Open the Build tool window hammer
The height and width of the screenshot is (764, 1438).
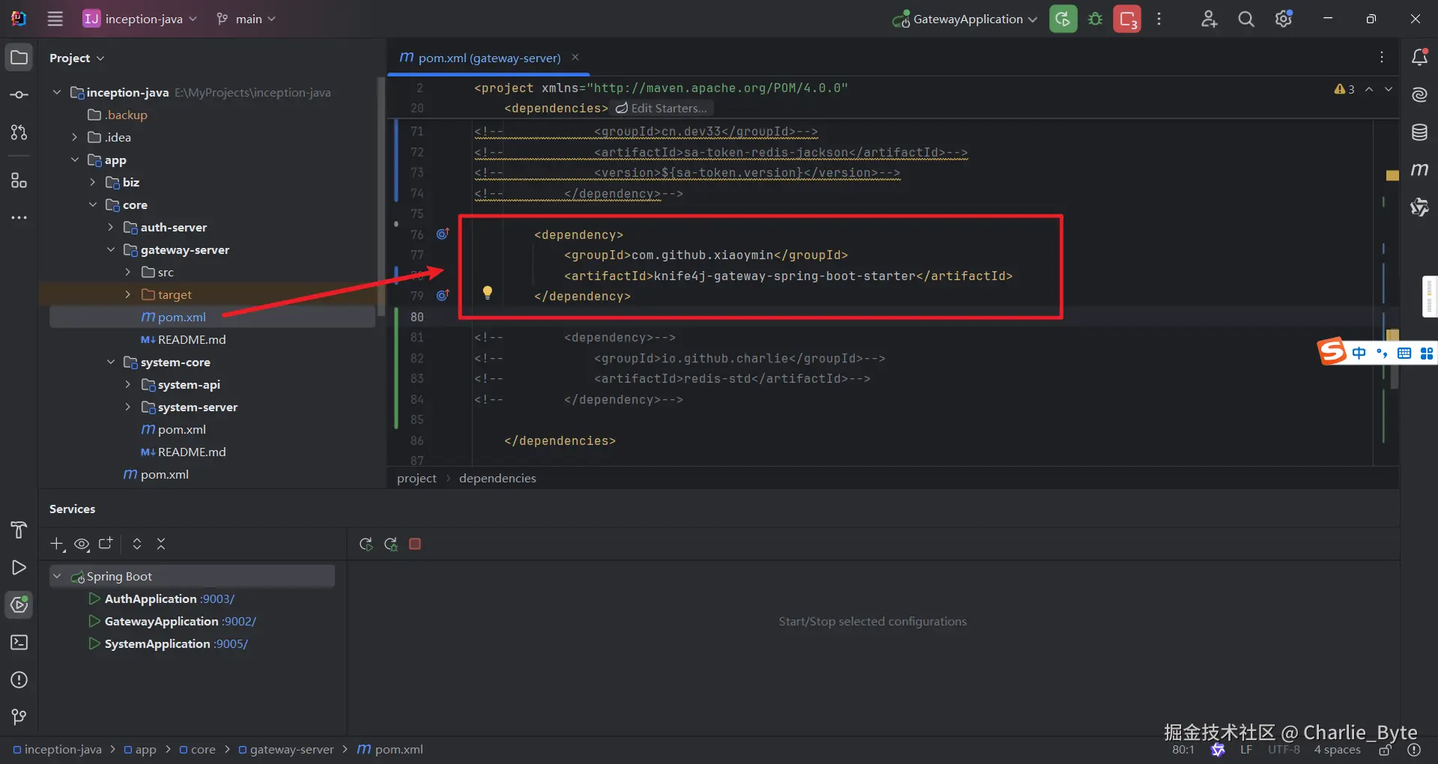(19, 530)
